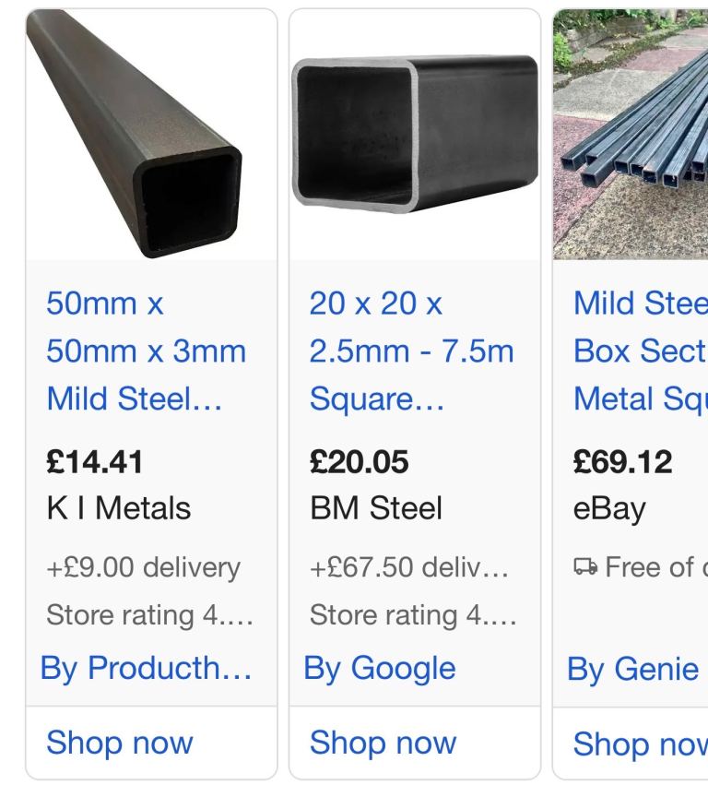
Task: Select the eBay seller name
Action: (609, 508)
